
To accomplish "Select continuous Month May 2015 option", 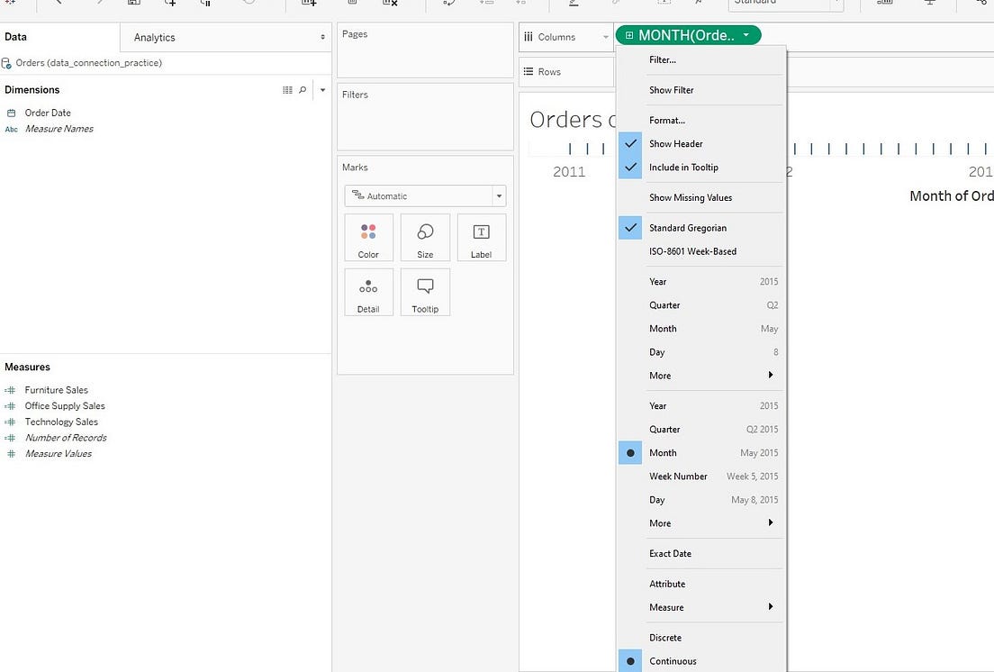I will click(x=701, y=452).
